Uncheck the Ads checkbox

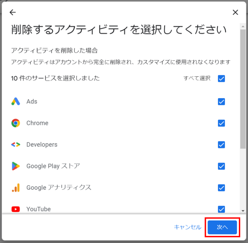point(221,102)
